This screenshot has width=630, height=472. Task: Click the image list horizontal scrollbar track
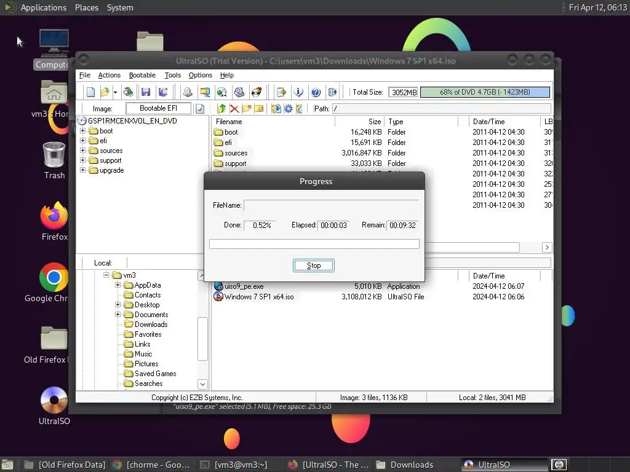(x=530, y=247)
